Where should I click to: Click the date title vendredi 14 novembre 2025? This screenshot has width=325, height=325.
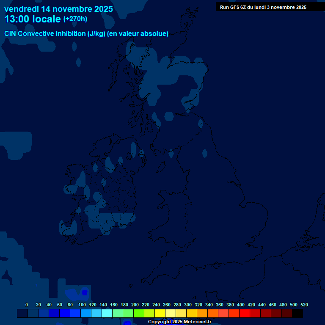click(x=58, y=9)
